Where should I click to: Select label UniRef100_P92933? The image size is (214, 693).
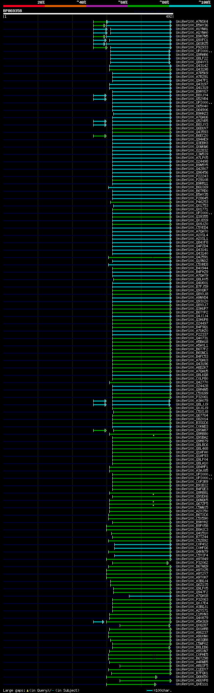click(x=192, y=48)
